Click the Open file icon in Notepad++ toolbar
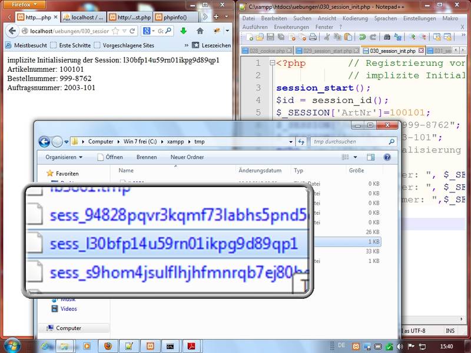This screenshot has width=471, height=353. pos(260,37)
